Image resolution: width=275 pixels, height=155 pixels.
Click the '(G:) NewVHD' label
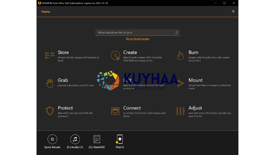tap(97, 147)
